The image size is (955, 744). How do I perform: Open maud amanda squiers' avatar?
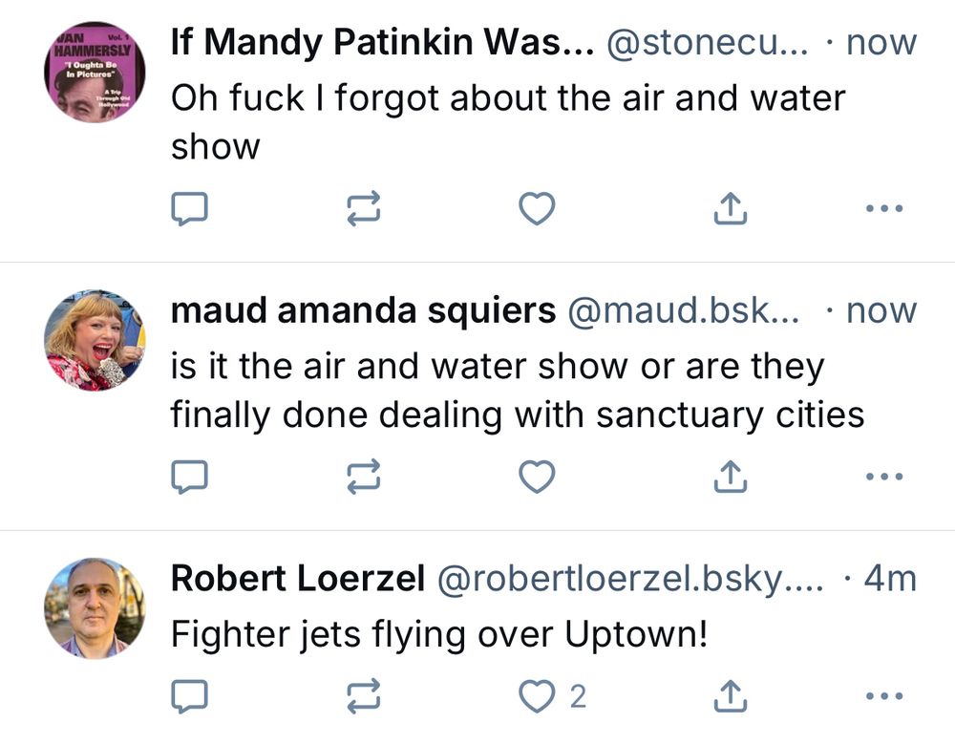pos(95,340)
